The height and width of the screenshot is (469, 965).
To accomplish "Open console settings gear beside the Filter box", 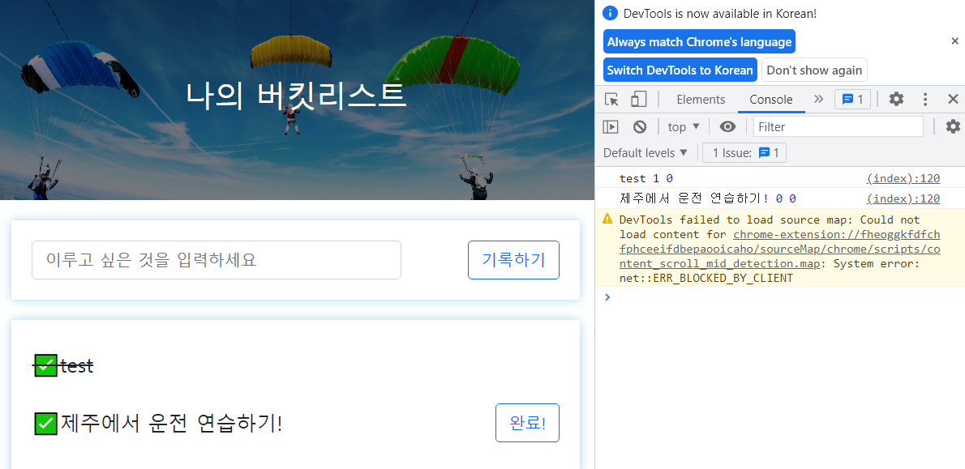I will tap(953, 126).
